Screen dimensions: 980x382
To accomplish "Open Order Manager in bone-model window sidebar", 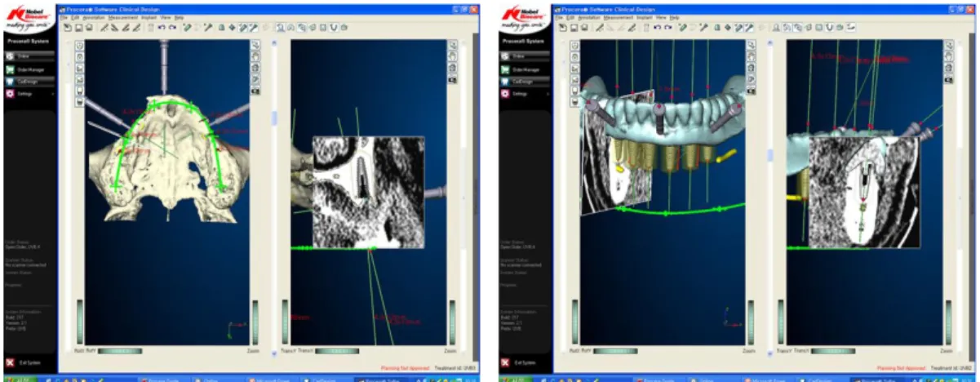I will pos(29,70).
